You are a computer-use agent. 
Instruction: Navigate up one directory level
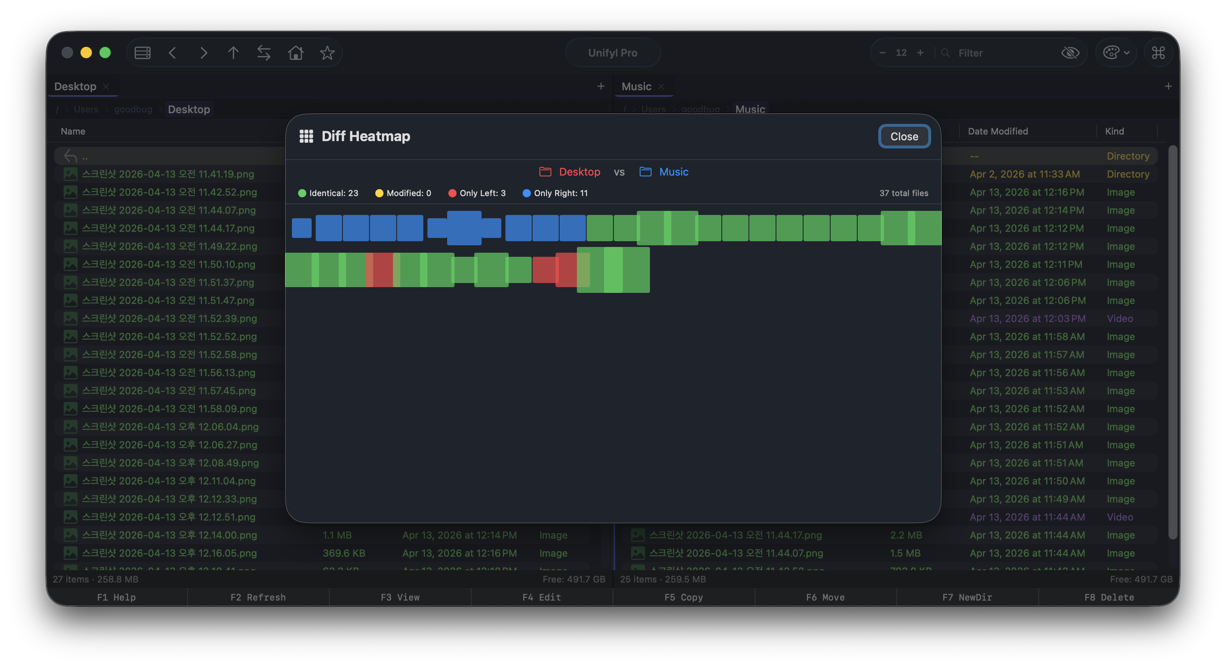point(234,53)
